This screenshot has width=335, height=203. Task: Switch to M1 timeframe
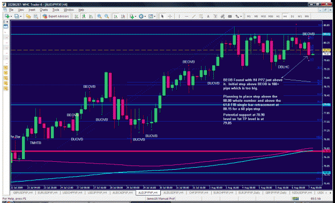point(249,17)
